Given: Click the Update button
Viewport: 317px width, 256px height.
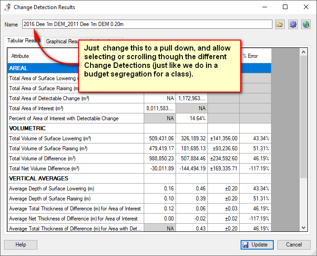Looking at the screenshot, I should coord(257,245).
